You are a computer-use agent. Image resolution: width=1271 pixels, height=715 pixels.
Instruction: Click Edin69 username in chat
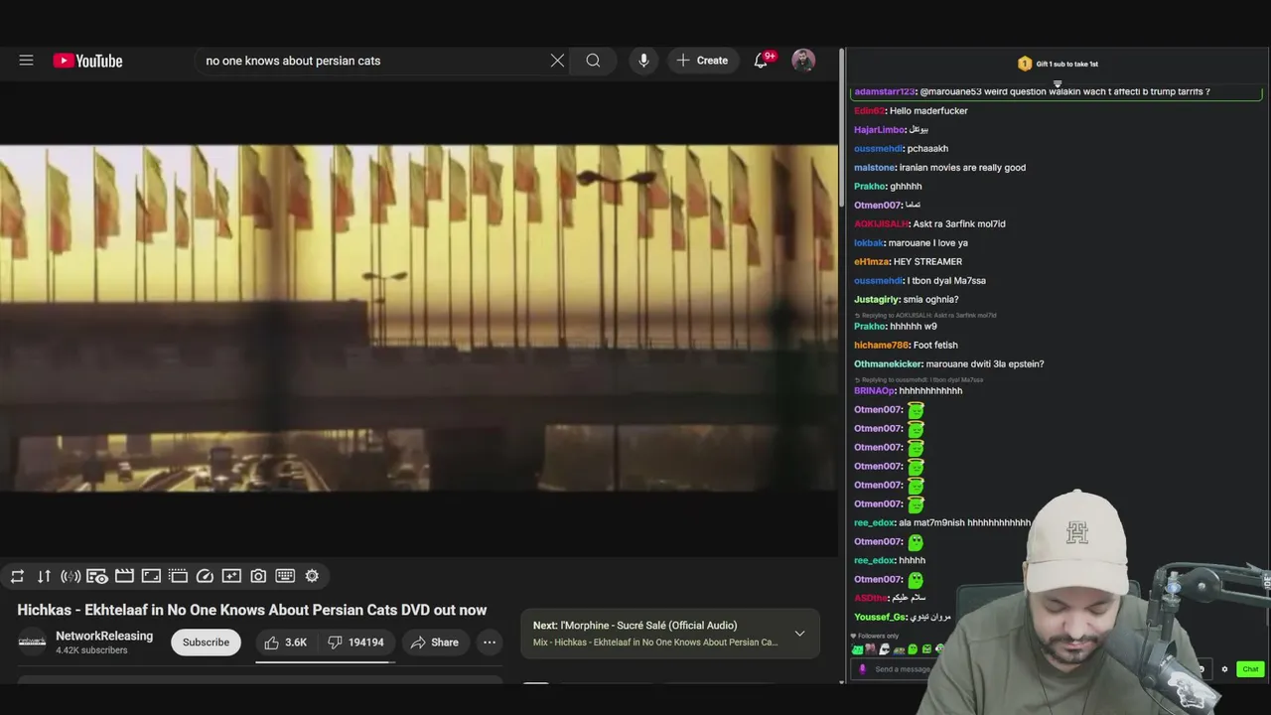click(x=869, y=111)
